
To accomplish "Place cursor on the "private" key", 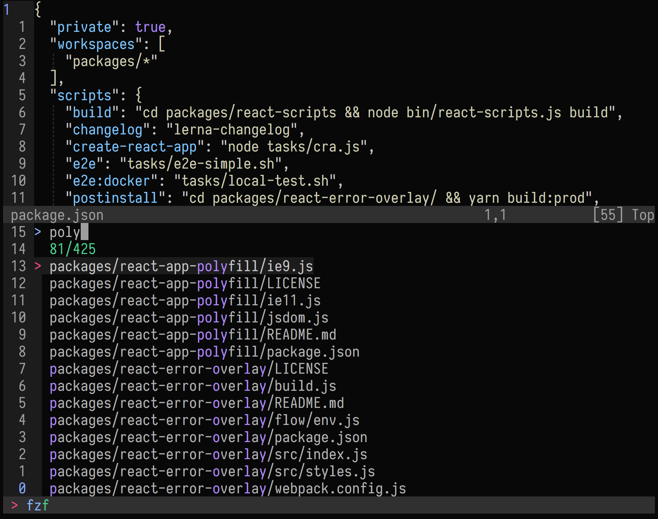I will pyautogui.click(x=84, y=27).
